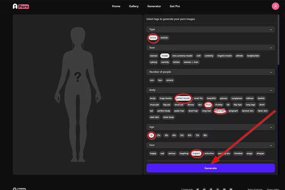Viewport: 285px width, 190px height.
Task: Collapse the Base section
Action: (271, 48)
